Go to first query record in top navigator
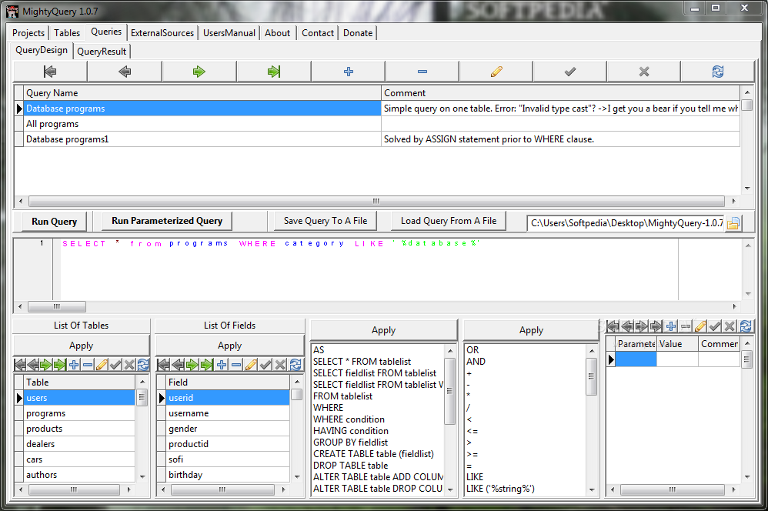768x511 pixels. point(50,72)
